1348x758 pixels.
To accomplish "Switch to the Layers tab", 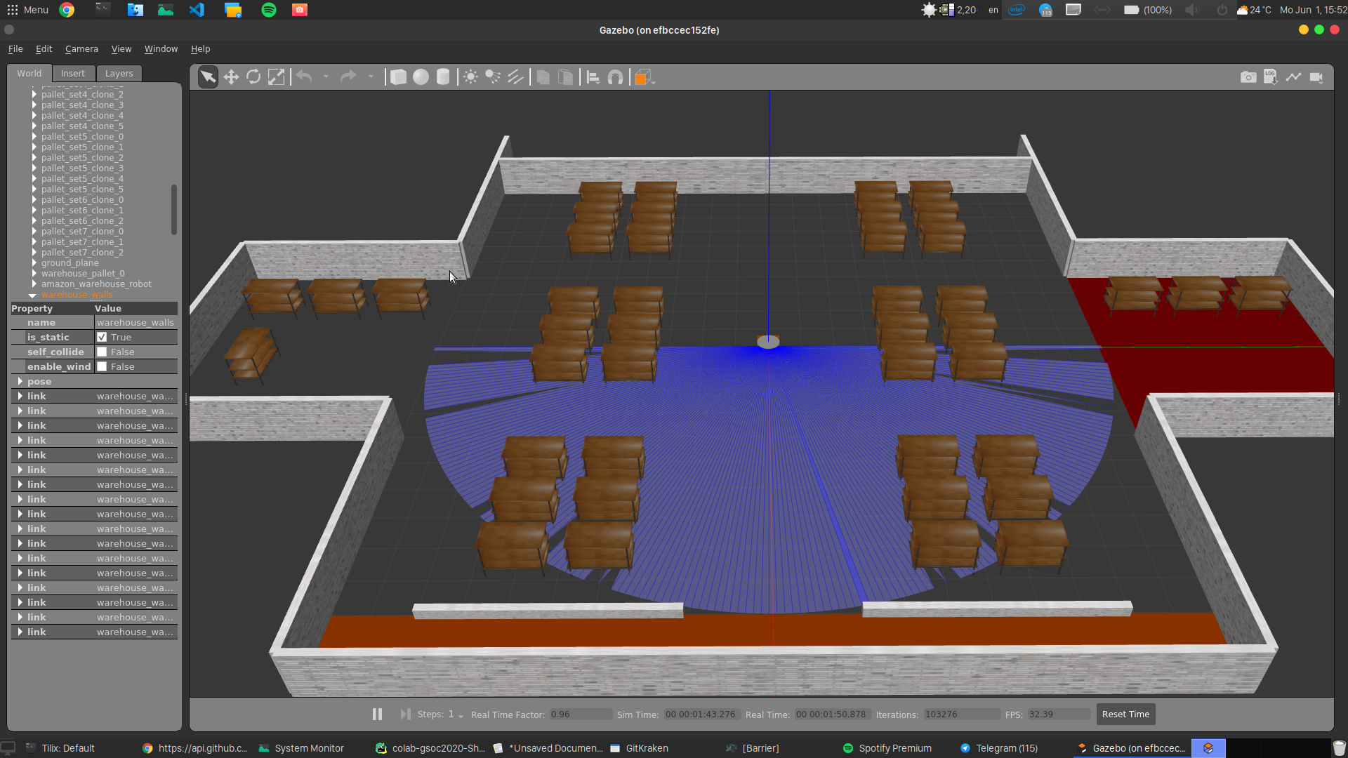I will pyautogui.click(x=119, y=74).
